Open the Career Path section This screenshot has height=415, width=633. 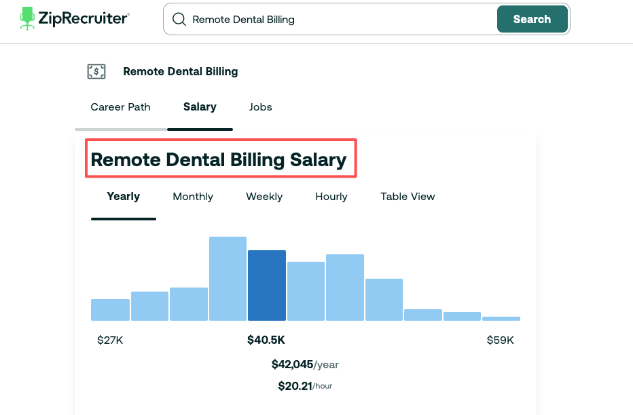point(120,107)
